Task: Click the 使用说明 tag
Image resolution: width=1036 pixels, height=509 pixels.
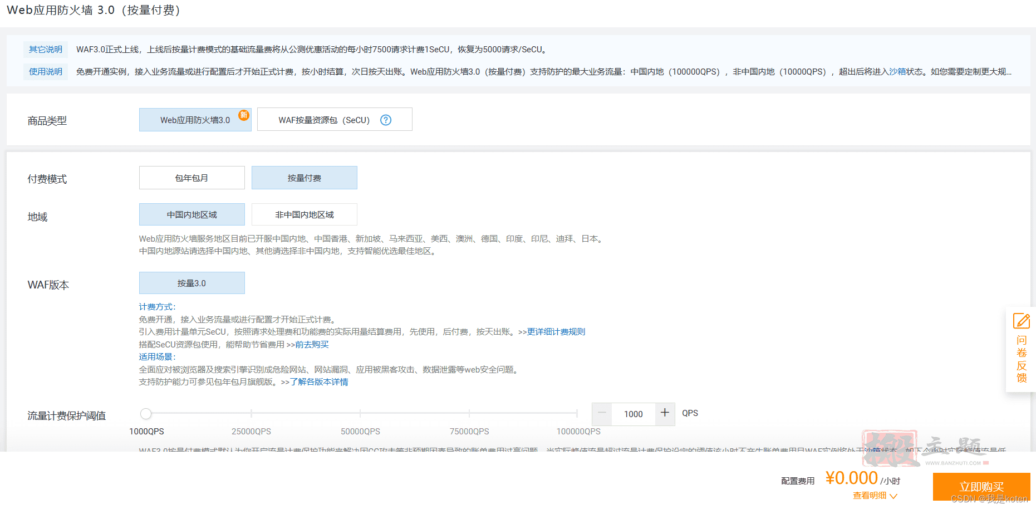Action: 46,72
